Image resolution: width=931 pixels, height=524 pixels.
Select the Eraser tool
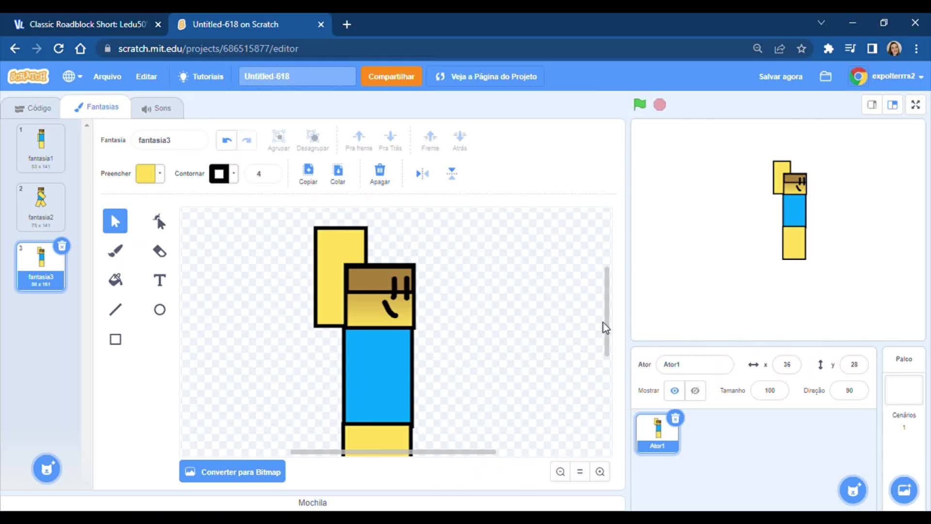160,251
